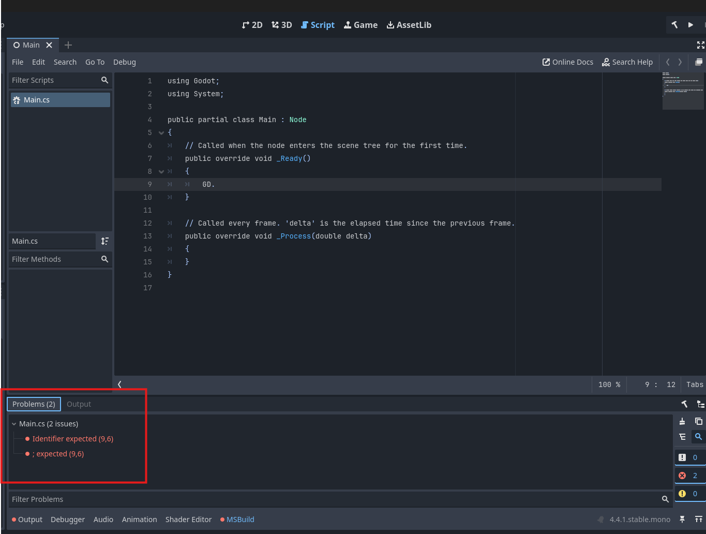The height and width of the screenshot is (534, 706).
Task: Click the Node base class name
Action: pyautogui.click(x=298, y=120)
